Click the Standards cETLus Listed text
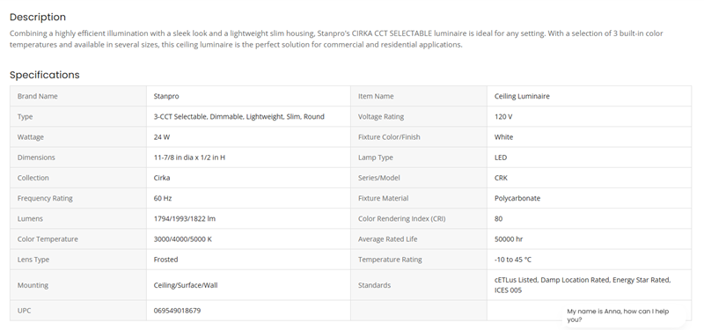 click(x=516, y=280)
